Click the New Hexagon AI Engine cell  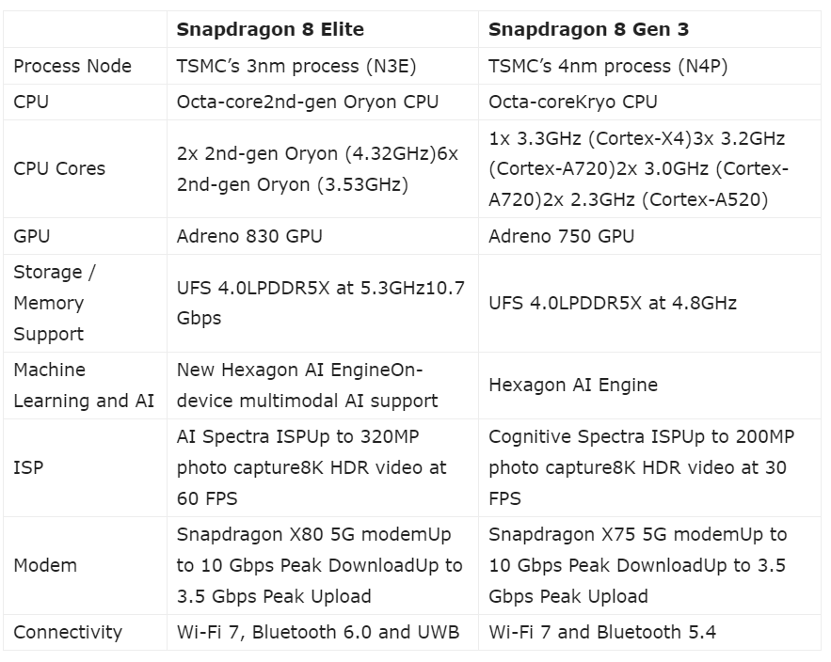point(307,385)
